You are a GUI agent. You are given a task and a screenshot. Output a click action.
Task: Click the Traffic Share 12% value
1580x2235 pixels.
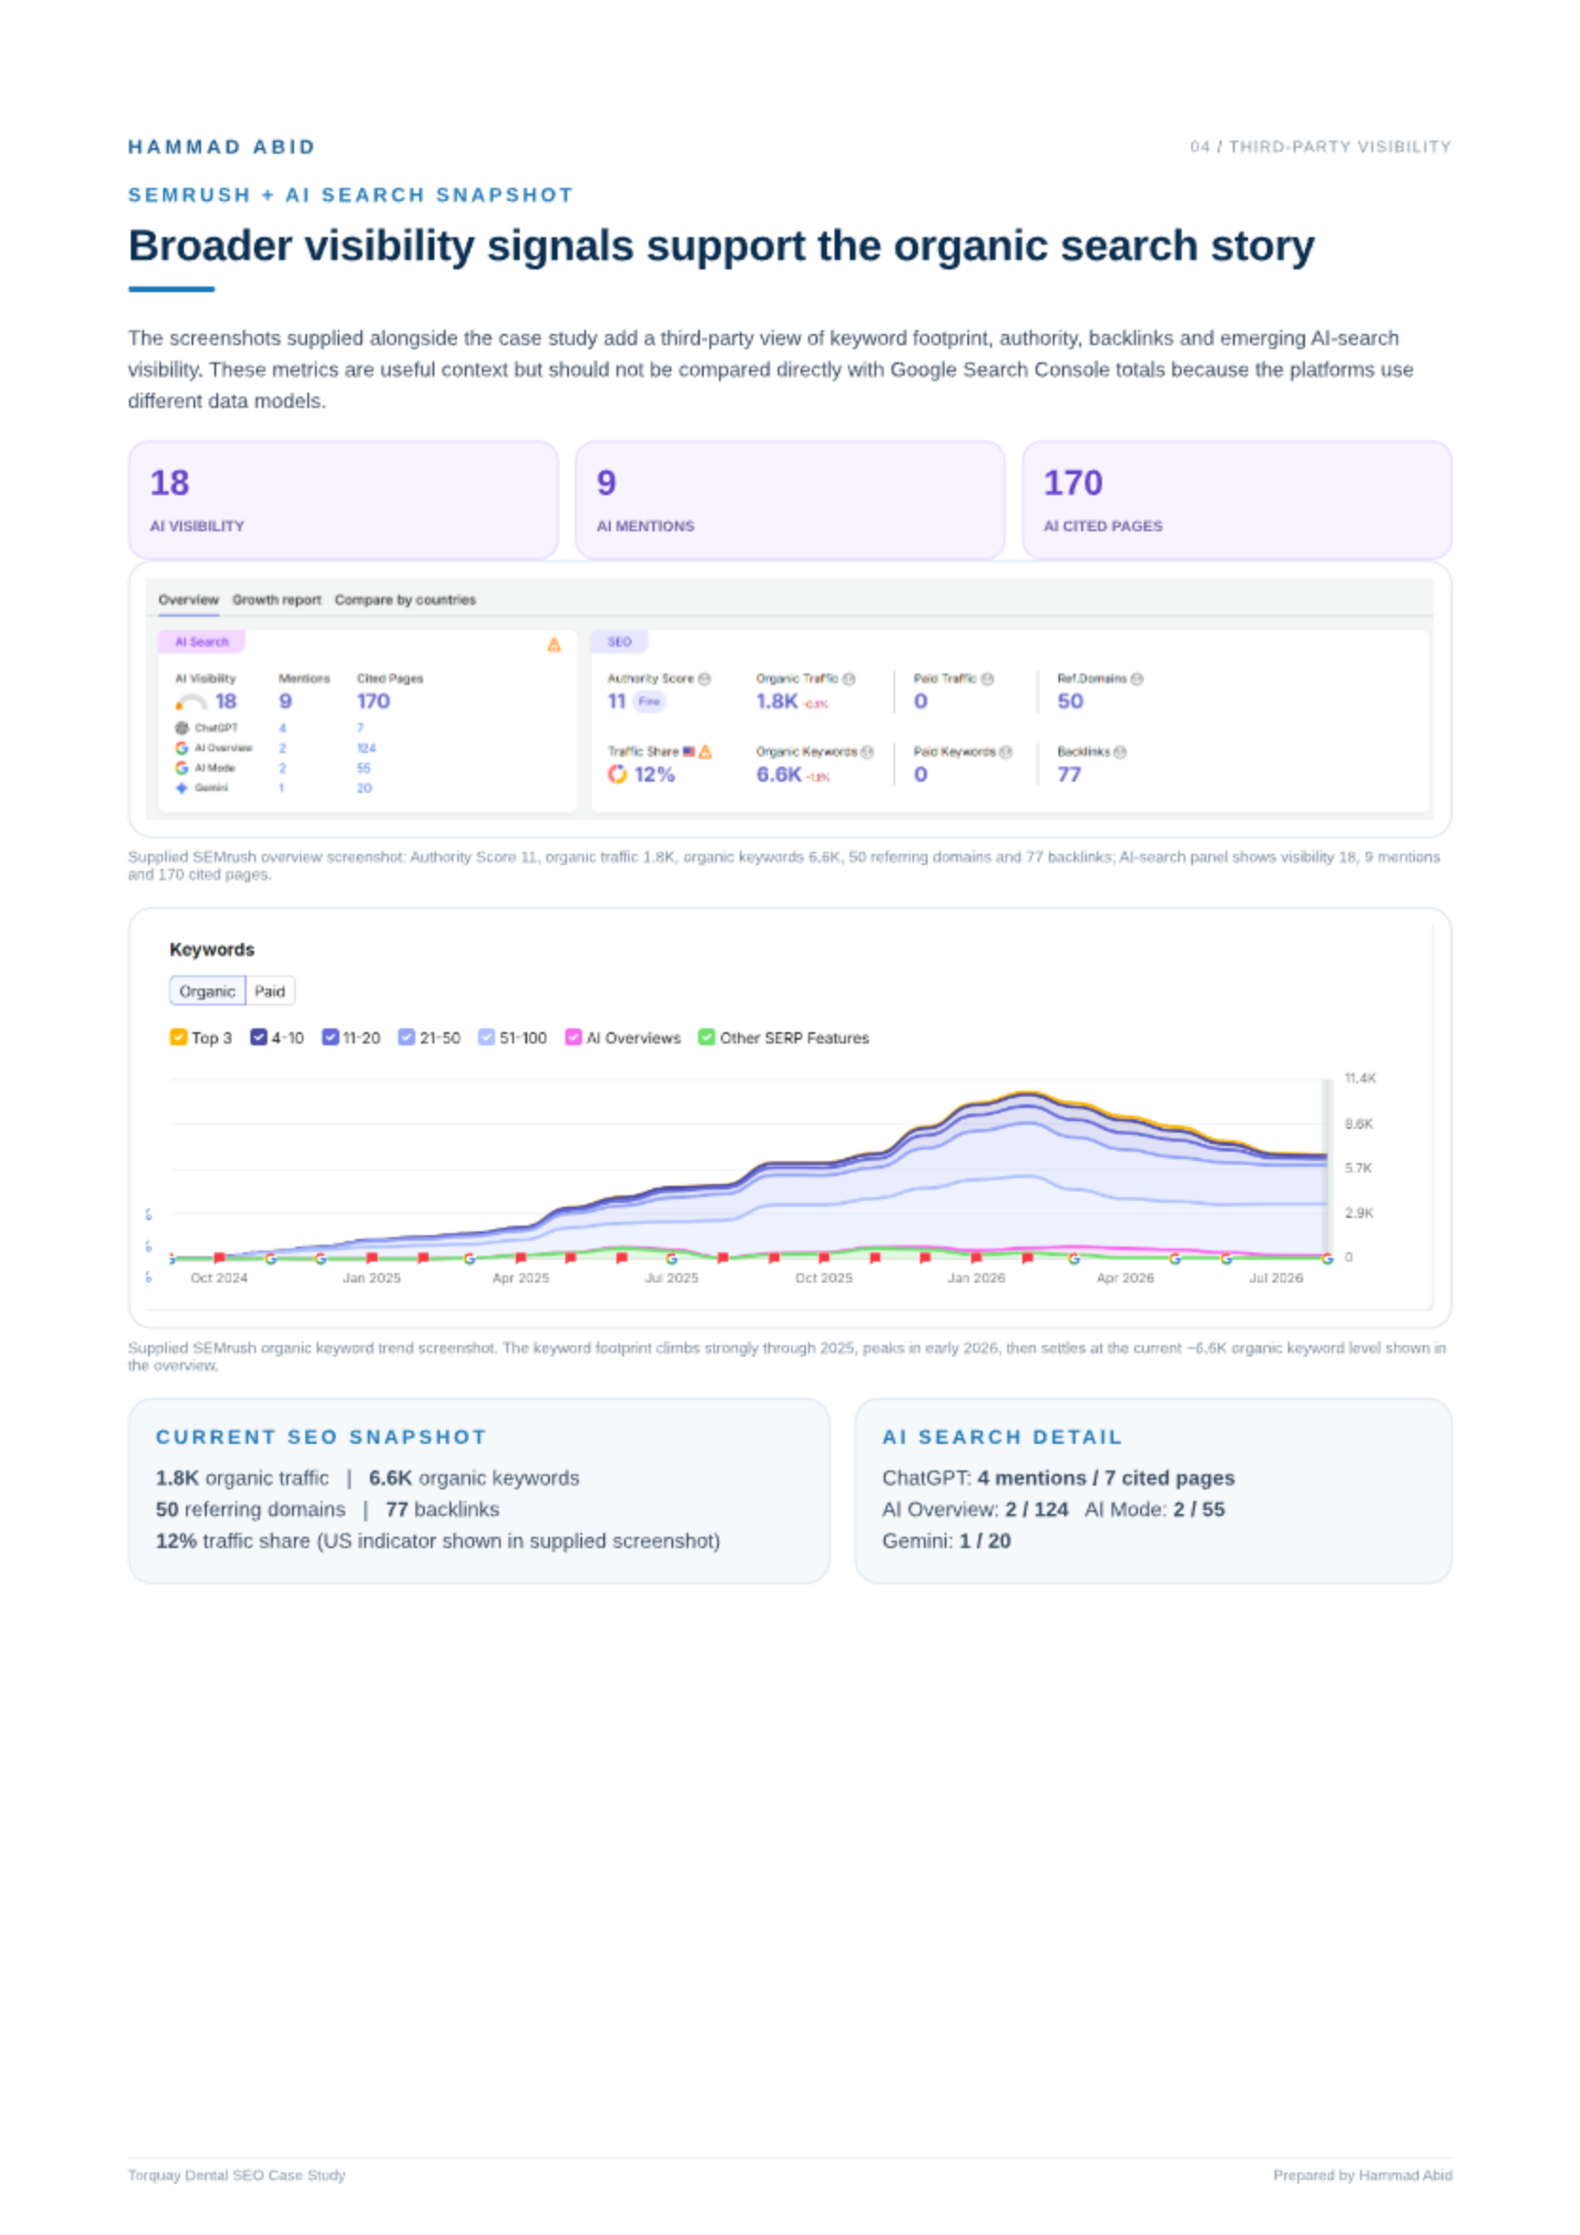pos(653,775)
